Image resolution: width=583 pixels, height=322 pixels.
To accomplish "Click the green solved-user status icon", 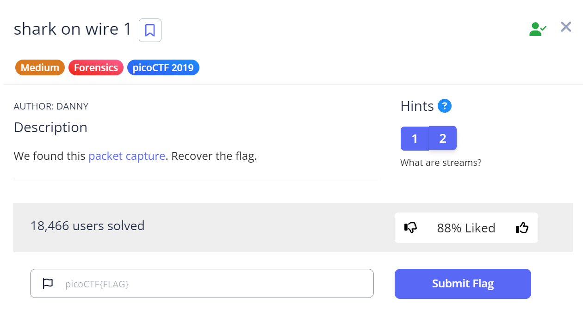I will (x=537, y=29).
